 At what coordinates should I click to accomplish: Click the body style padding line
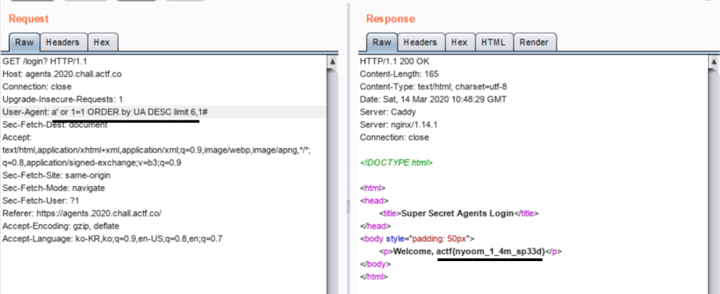[x=418, y=239]
